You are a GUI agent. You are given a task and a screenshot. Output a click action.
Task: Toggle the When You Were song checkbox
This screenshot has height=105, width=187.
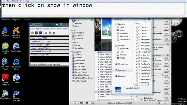pos(98,67)
